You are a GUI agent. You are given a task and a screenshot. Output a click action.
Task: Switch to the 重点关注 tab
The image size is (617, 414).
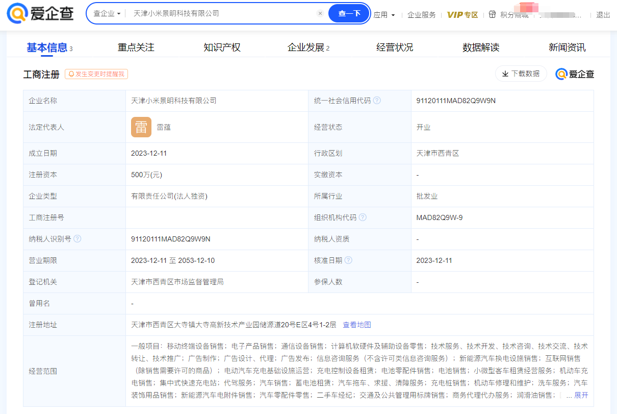[x=136, y=47]
